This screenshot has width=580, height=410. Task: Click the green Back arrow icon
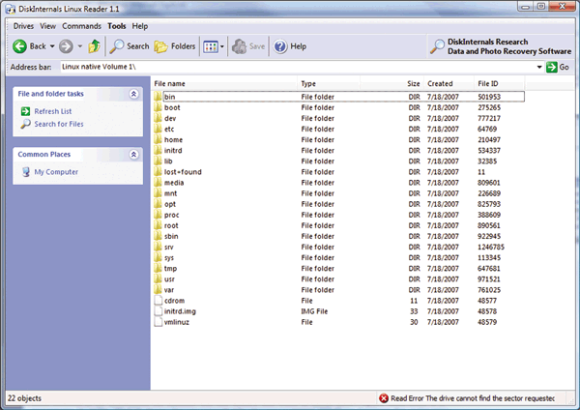(19, 46)
